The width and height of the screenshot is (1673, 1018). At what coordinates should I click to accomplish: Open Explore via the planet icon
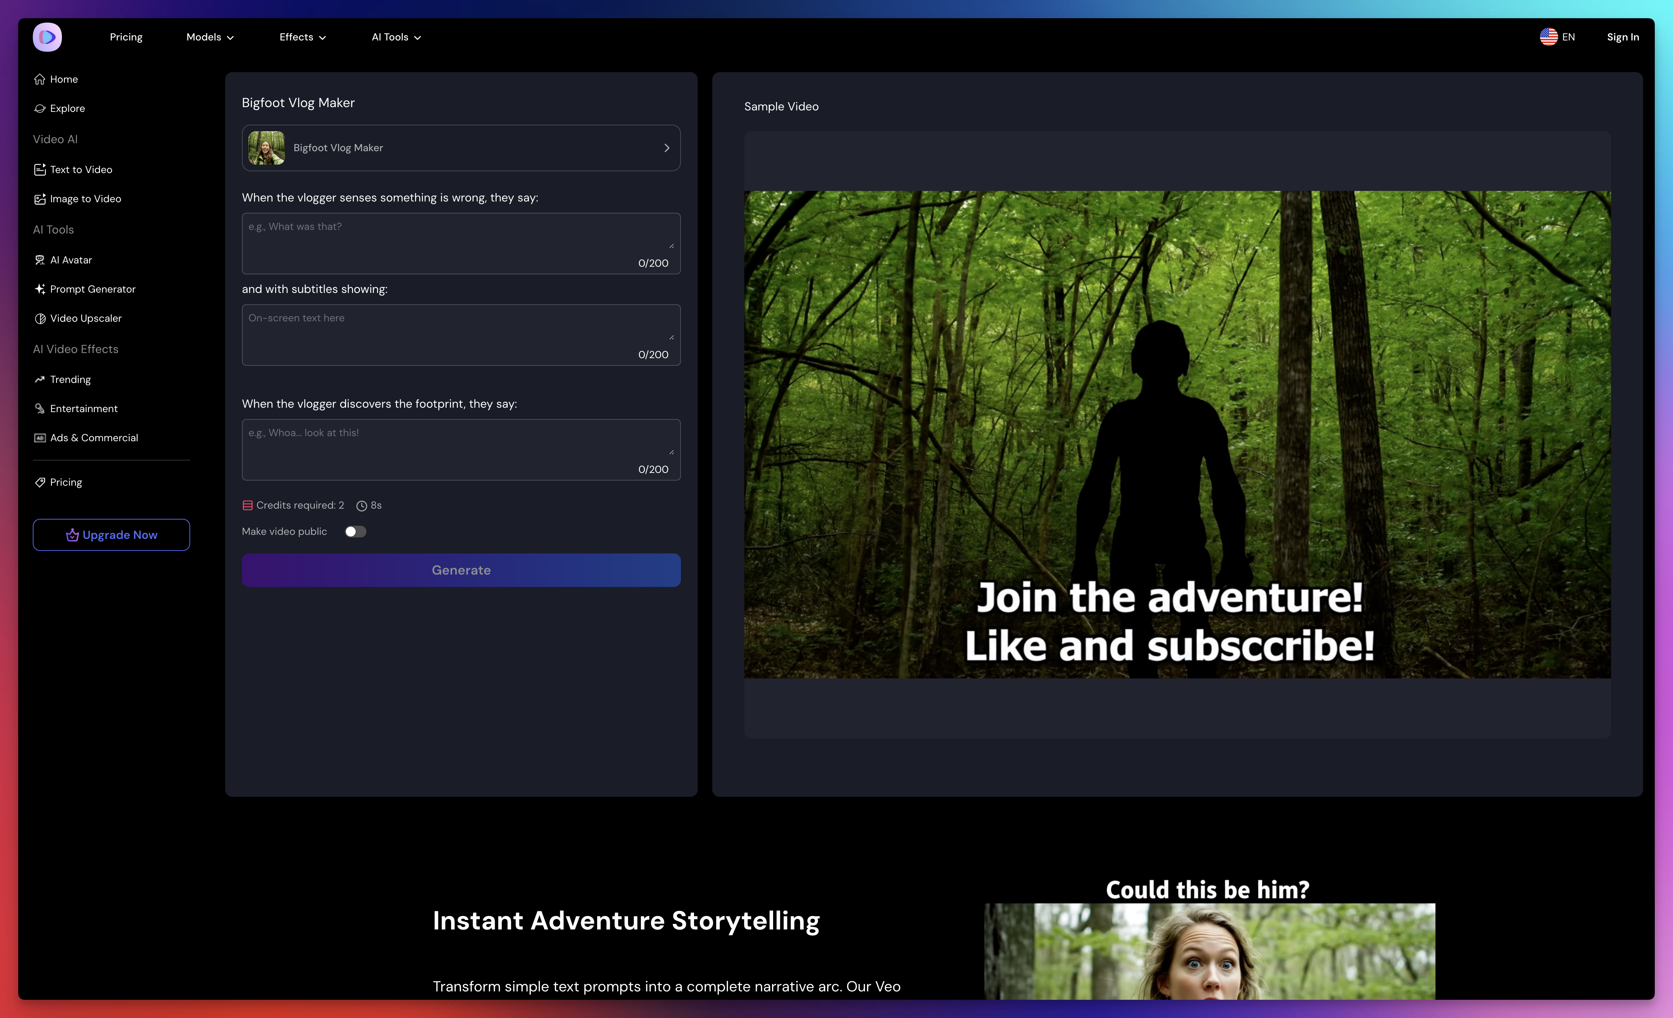(x=39, y=109)
